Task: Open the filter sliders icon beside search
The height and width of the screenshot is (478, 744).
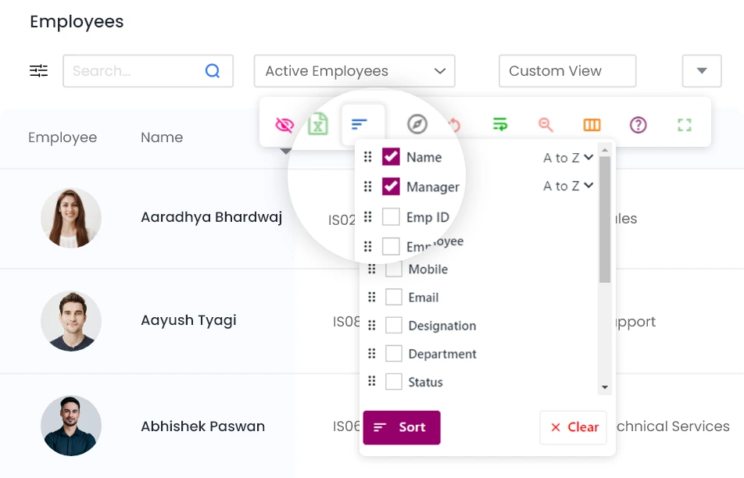Action: (39, 71)
